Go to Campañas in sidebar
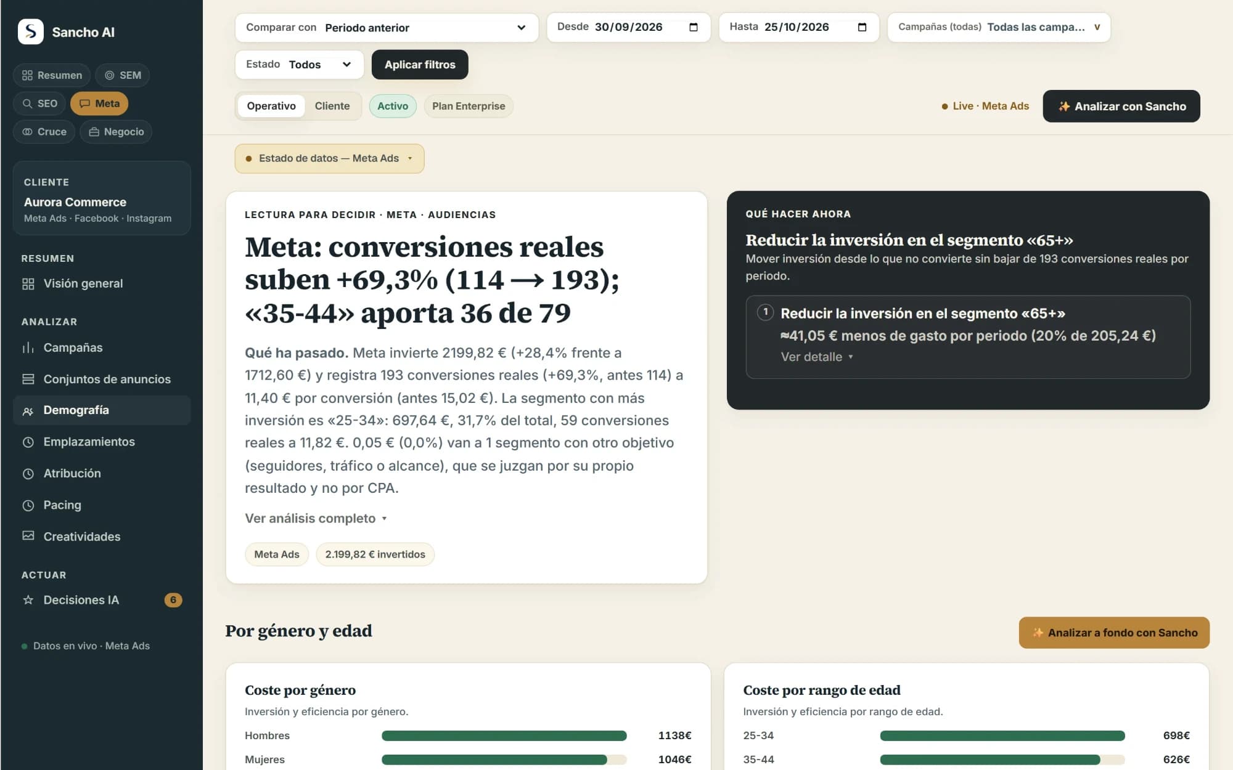 coord(102,348)
